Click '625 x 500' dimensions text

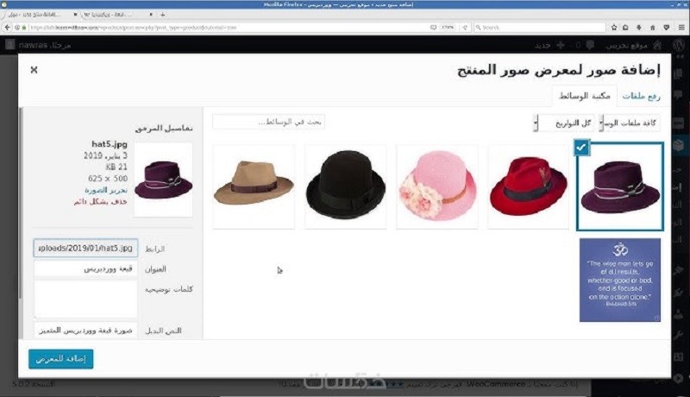click(x=108, y=179)
